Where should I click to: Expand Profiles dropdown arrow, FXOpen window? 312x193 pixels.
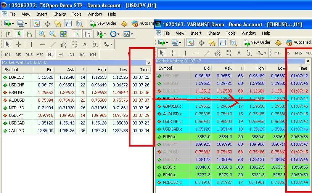pos(26,24)
